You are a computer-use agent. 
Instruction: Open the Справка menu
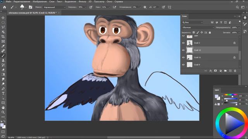tap(119, 2)
